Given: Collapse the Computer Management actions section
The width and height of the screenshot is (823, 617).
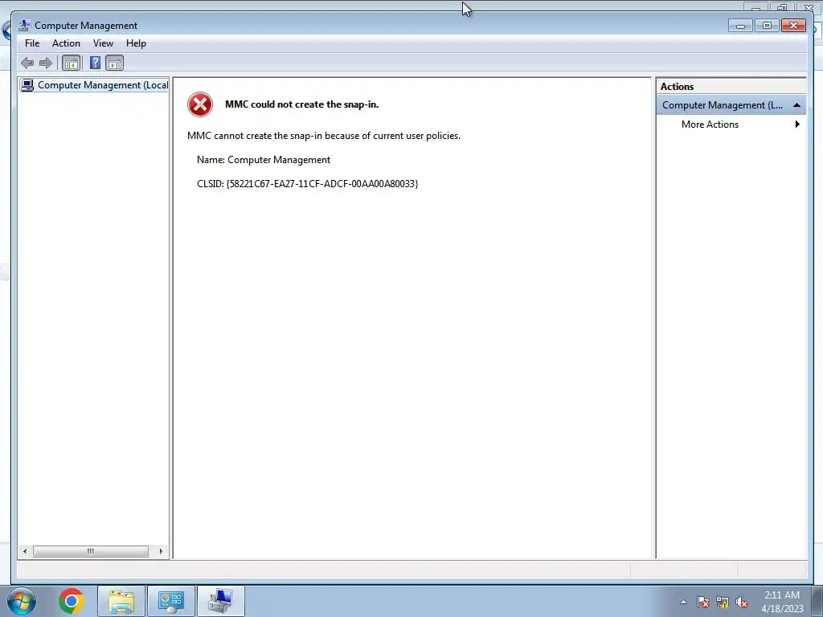Looking at the screenshot, I should [x=796, y=105].
